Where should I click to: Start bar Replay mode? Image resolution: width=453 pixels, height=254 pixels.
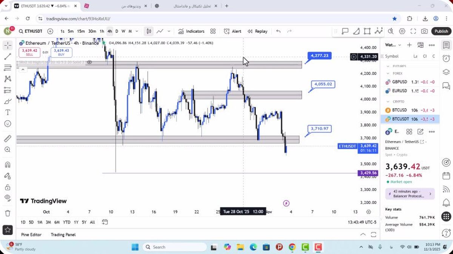(x=257, y=31)
